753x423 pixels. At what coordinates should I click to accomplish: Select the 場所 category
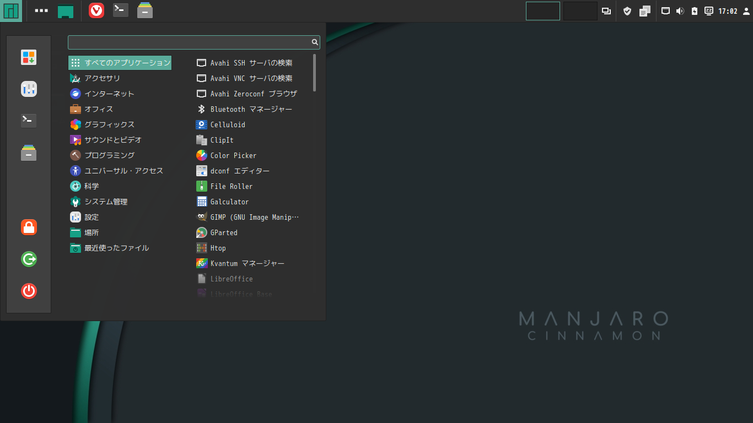[x=120, y=232]
